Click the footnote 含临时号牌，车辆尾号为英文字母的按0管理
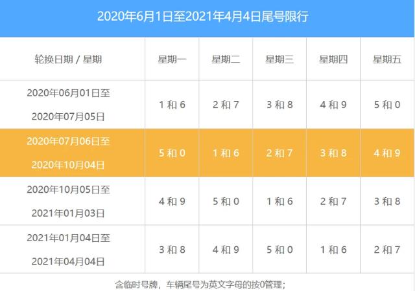 (198, 285)
